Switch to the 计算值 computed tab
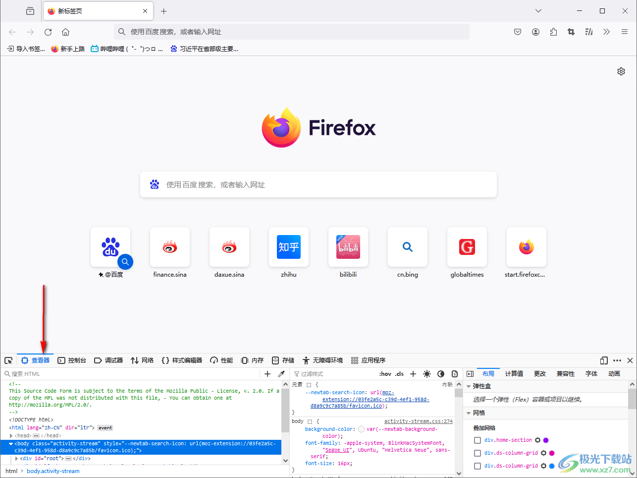This screenshot has height=478, width=637. (x=514, y=374)
